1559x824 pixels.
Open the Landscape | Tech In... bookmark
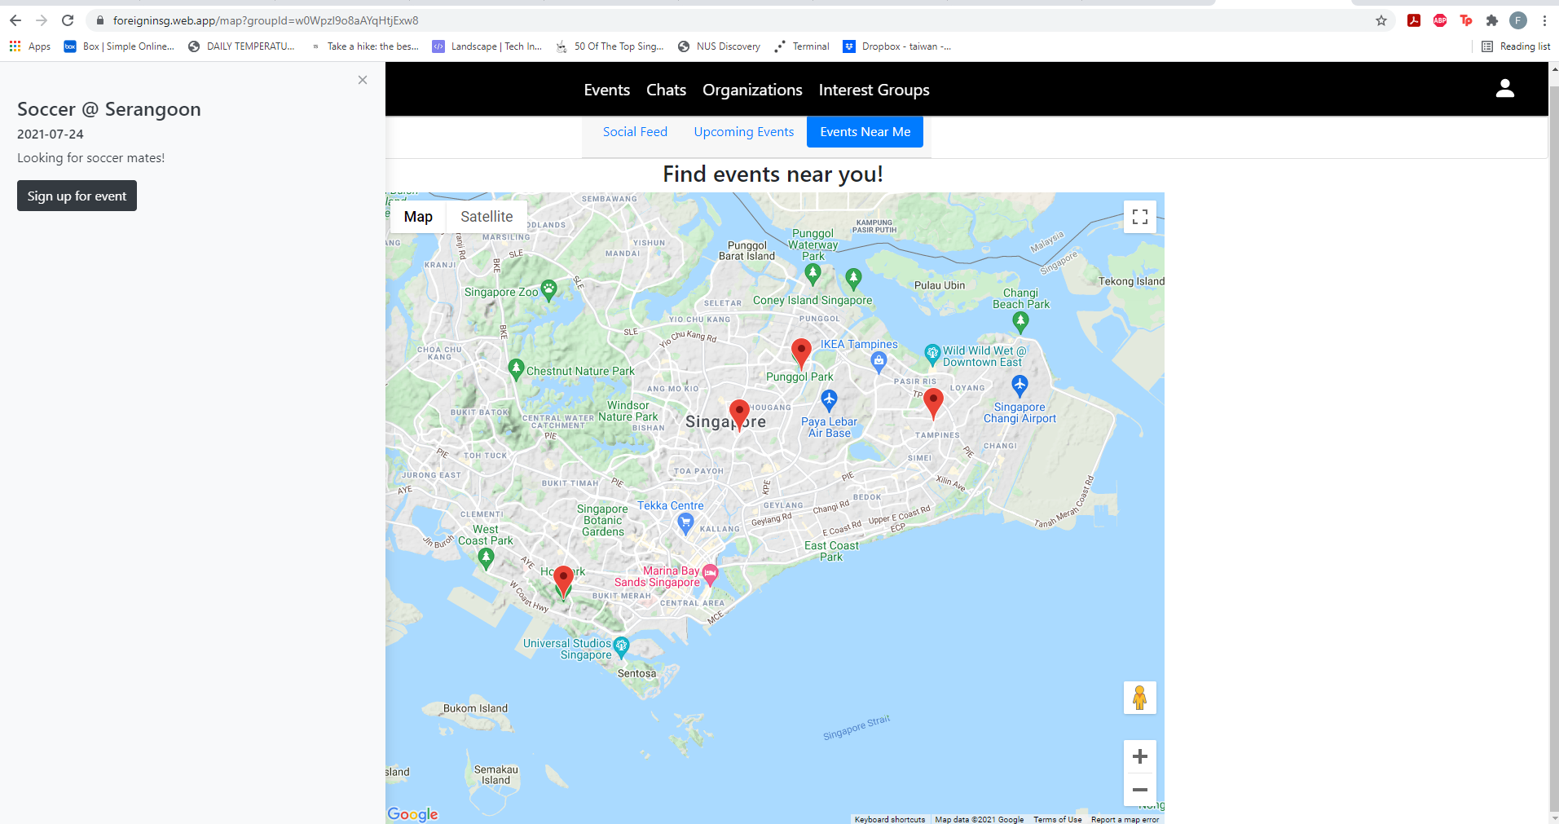487,46
